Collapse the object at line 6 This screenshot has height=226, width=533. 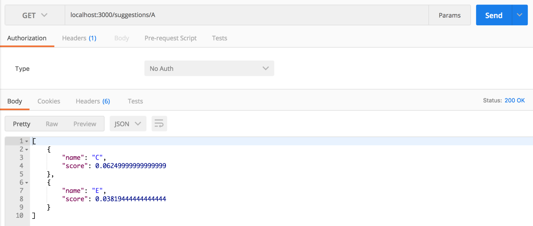[27, 183]
